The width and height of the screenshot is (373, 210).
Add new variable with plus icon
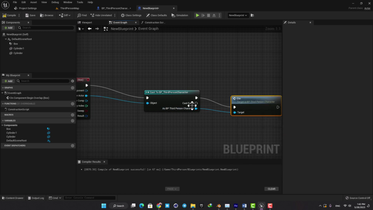[72, 121]
